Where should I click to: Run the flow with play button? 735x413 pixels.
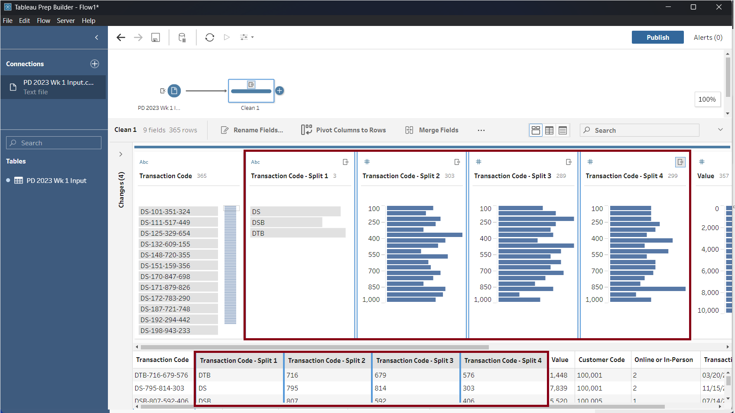click(227, 38)
